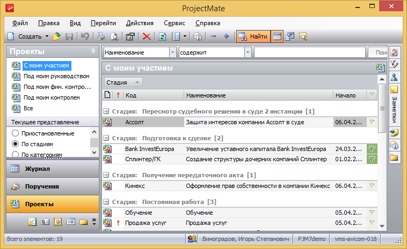Image resolution: width=407 pixels, height=249 pixels.
Task: Expand all groups with plus icon
Action: pyautogui.click(x=227, y=36)
